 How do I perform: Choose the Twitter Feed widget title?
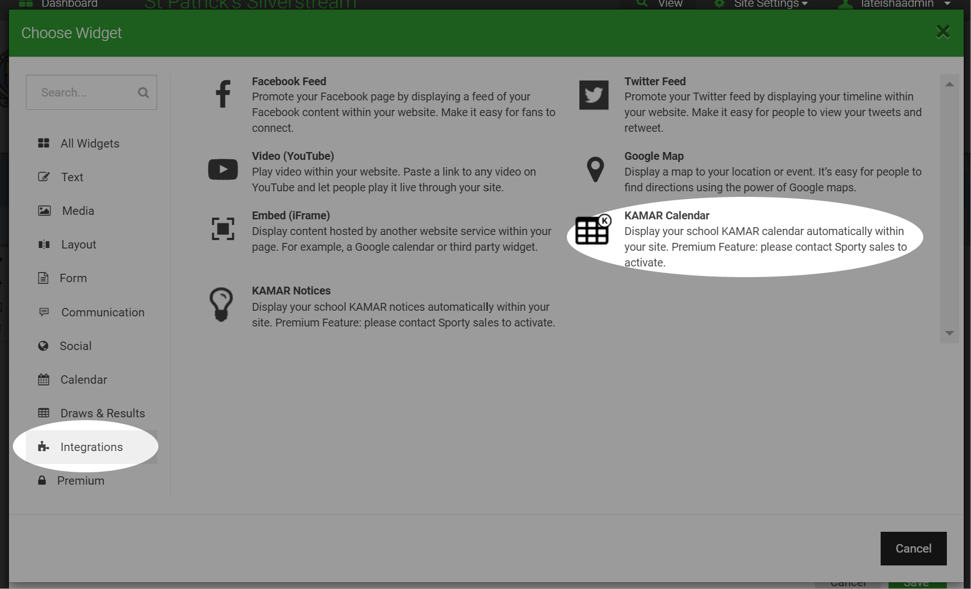coord(655,81)
